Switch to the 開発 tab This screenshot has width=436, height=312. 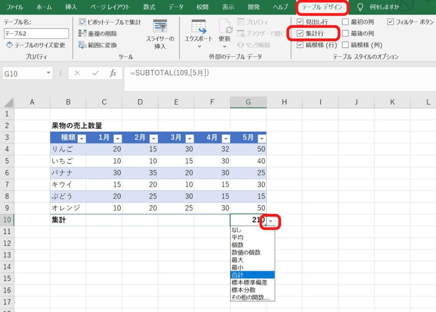[254, 7]
